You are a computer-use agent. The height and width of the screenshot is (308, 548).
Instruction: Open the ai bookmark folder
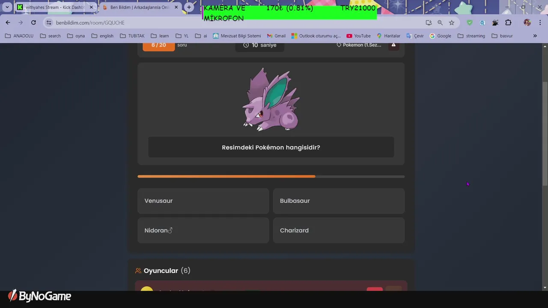(x=201, y=36)
